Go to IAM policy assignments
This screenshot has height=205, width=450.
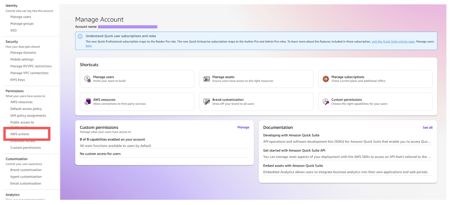28,116
